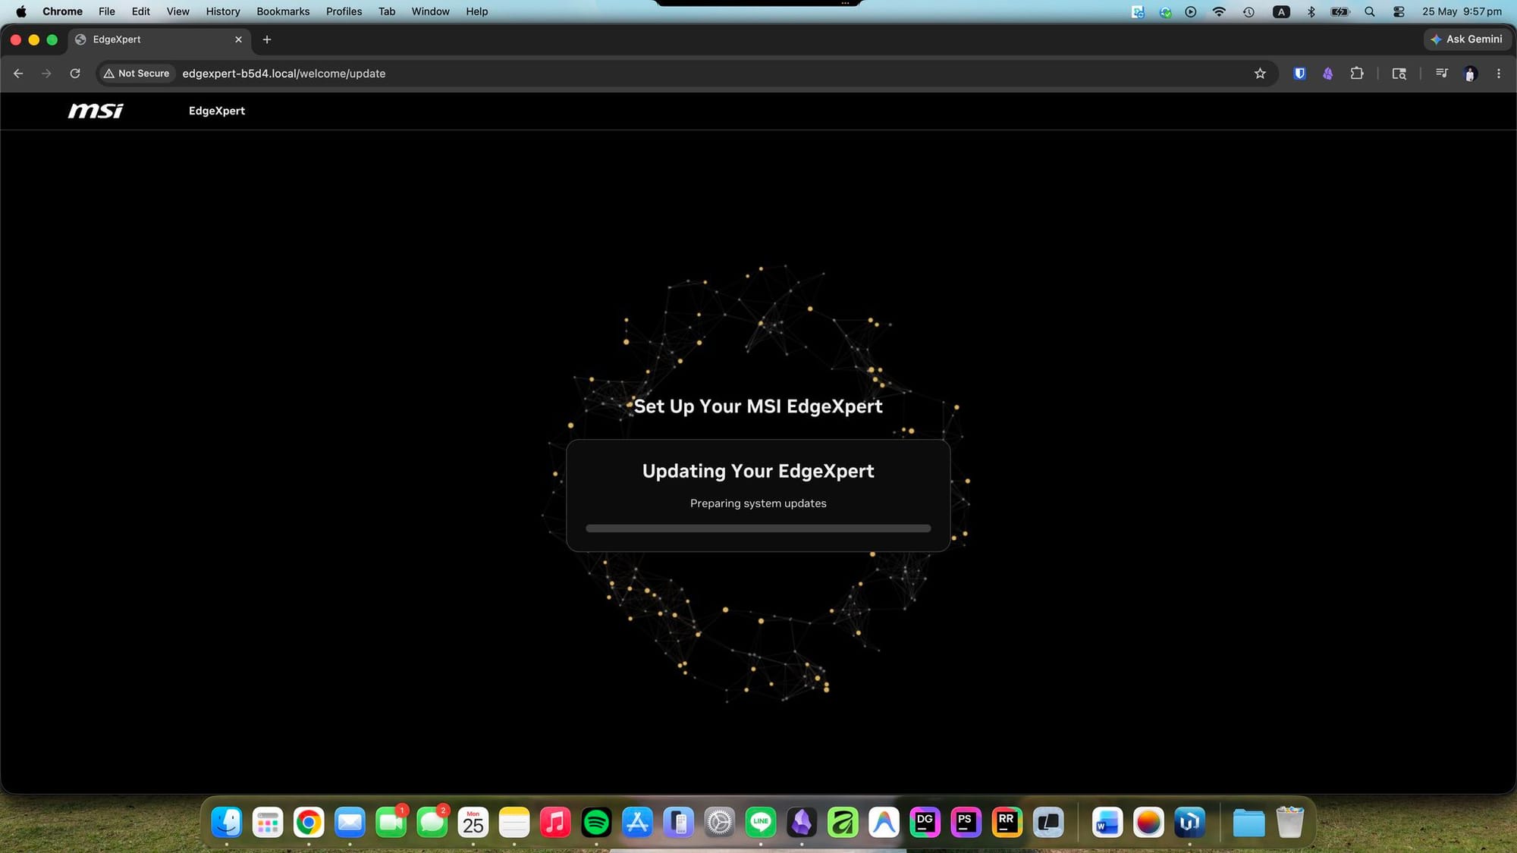
Task: Open the Bluetooth menu bar icon
Action: tap(1311, 11)
